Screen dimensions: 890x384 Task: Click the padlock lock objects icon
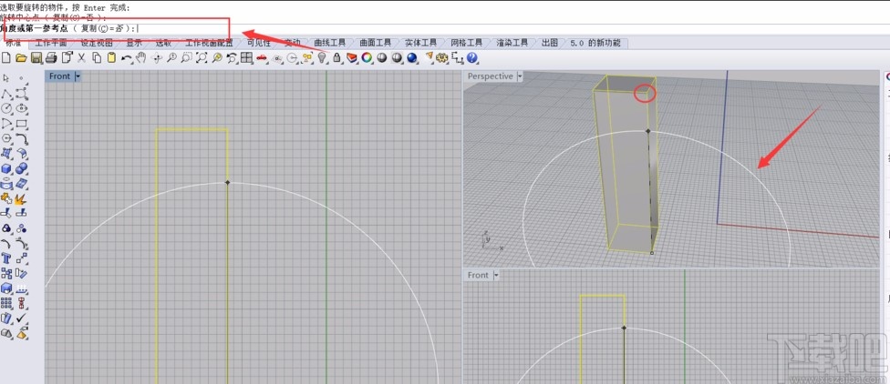pos(337,57)
